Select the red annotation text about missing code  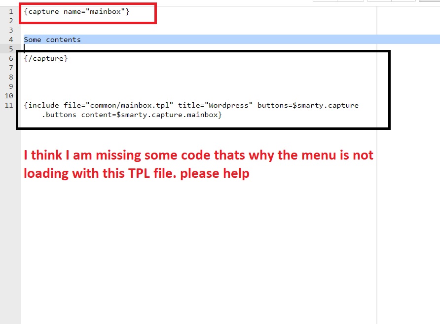(x=197, y=163)
